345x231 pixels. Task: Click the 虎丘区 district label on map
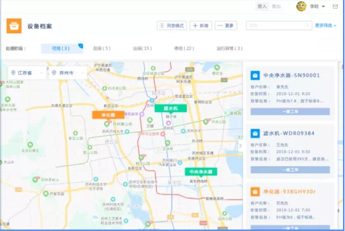tap(112, 142)
